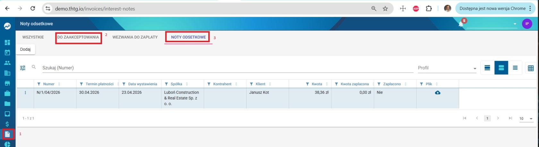Open the calendar icon in sidebar
539x147 pixels.
7,53
